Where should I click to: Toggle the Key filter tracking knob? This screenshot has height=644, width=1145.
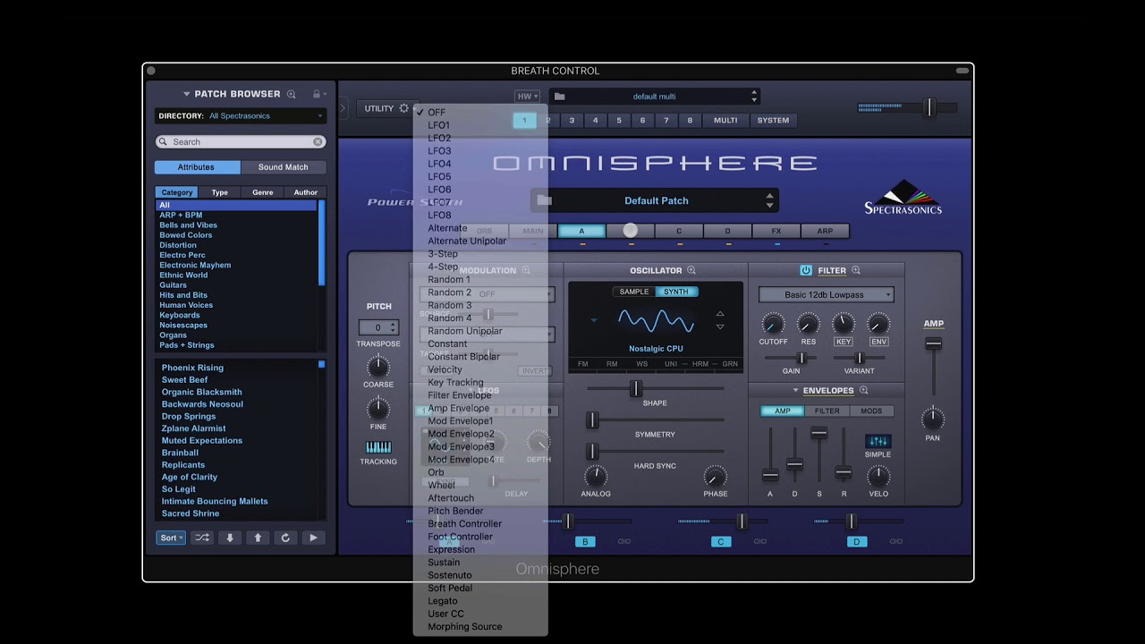(x=844, y=324)
